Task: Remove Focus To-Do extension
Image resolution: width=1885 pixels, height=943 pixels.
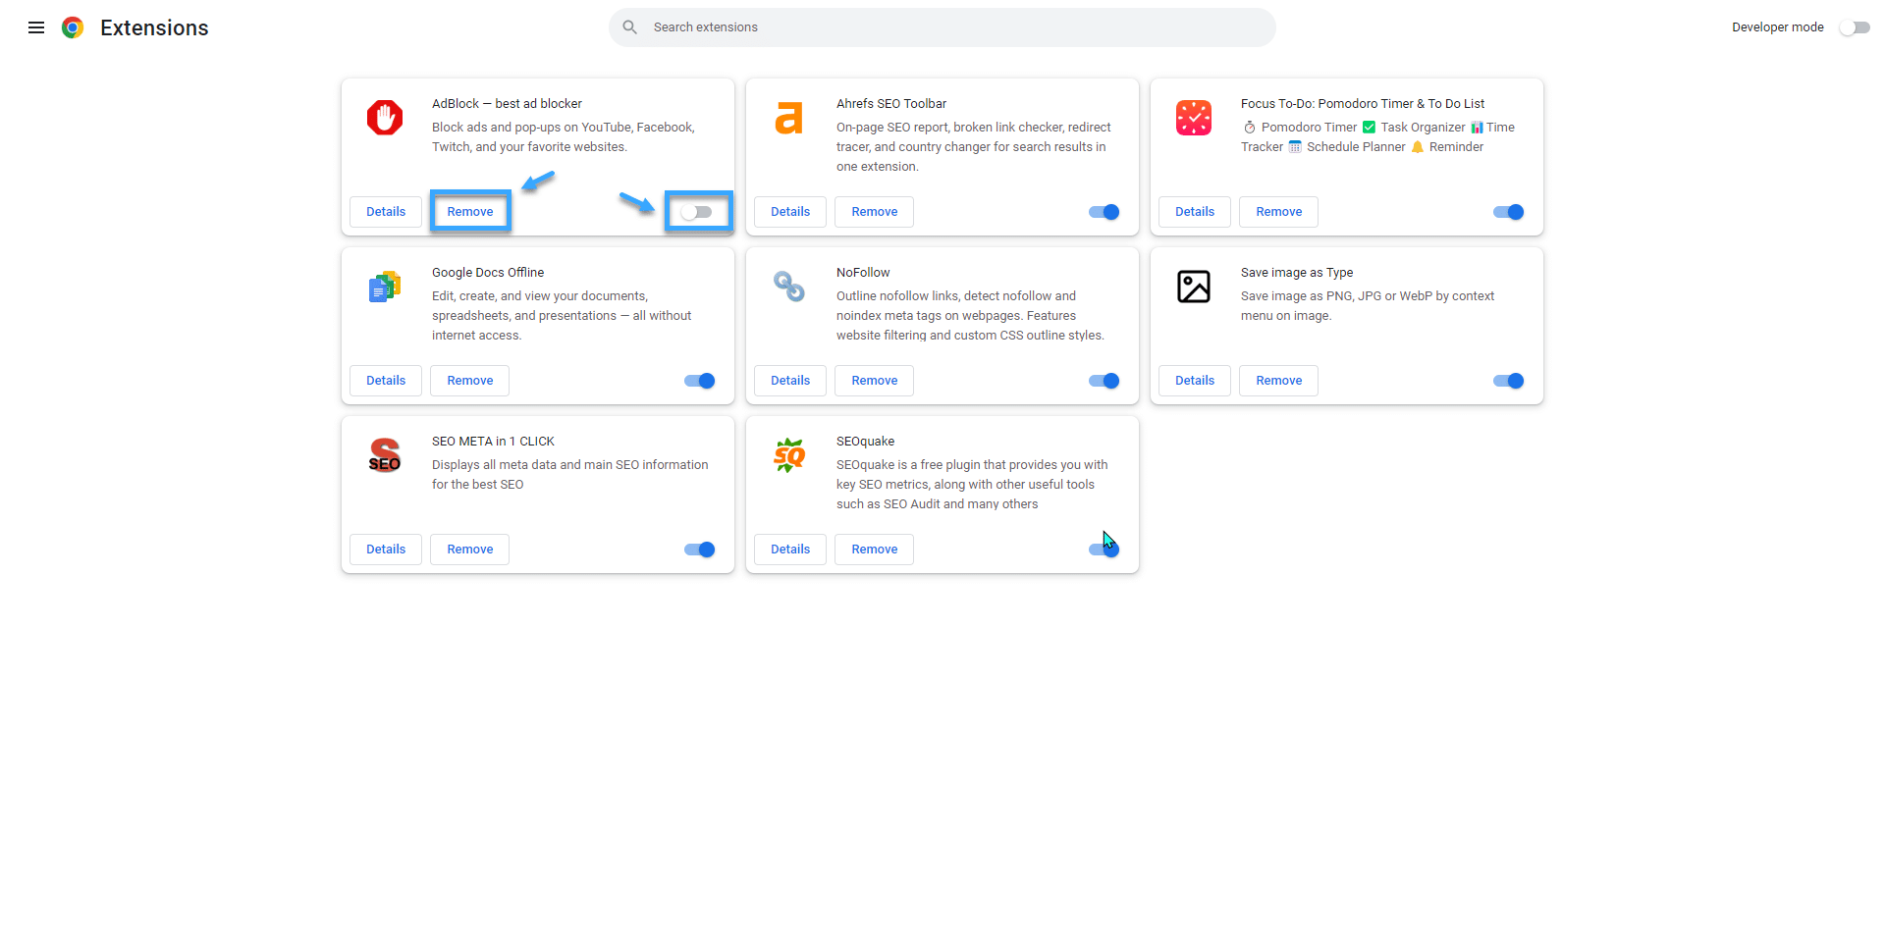Action: (1279, 212)
